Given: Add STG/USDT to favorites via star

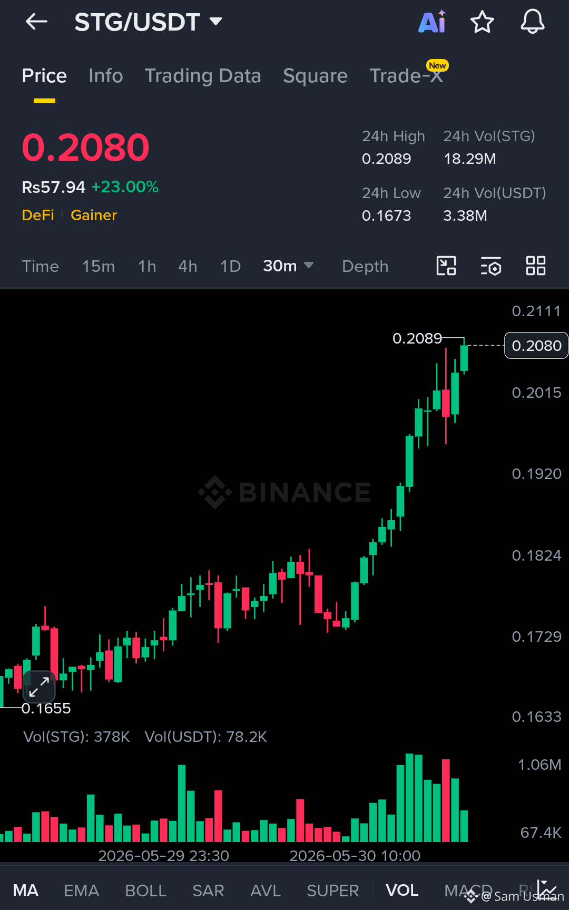Looking at the screenshot, I should pyautogui.click(x=482, y=22).
